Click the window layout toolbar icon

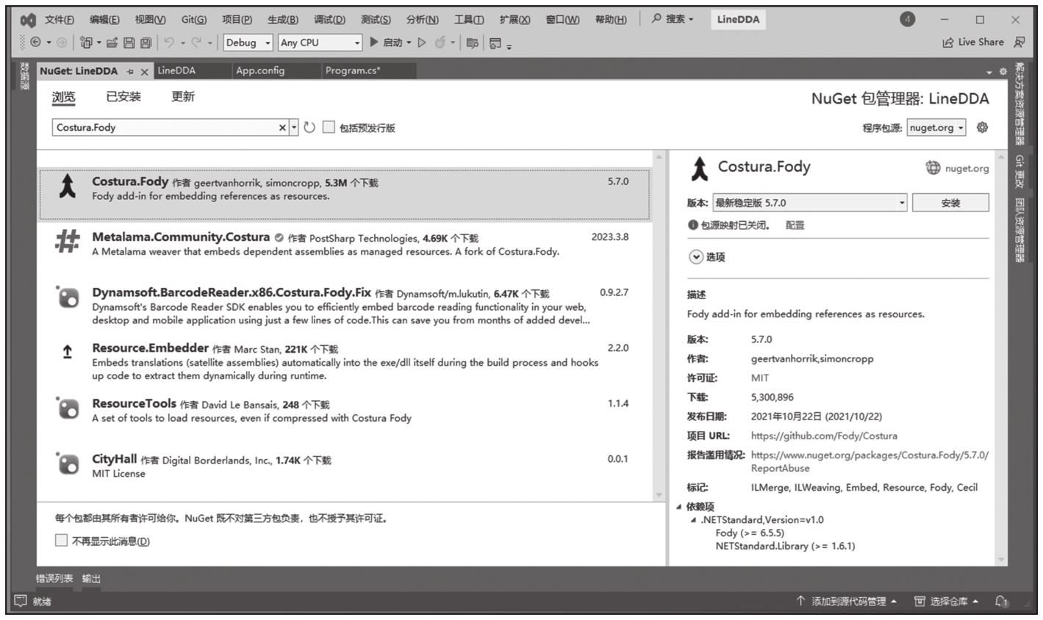(x=495, y=43)
